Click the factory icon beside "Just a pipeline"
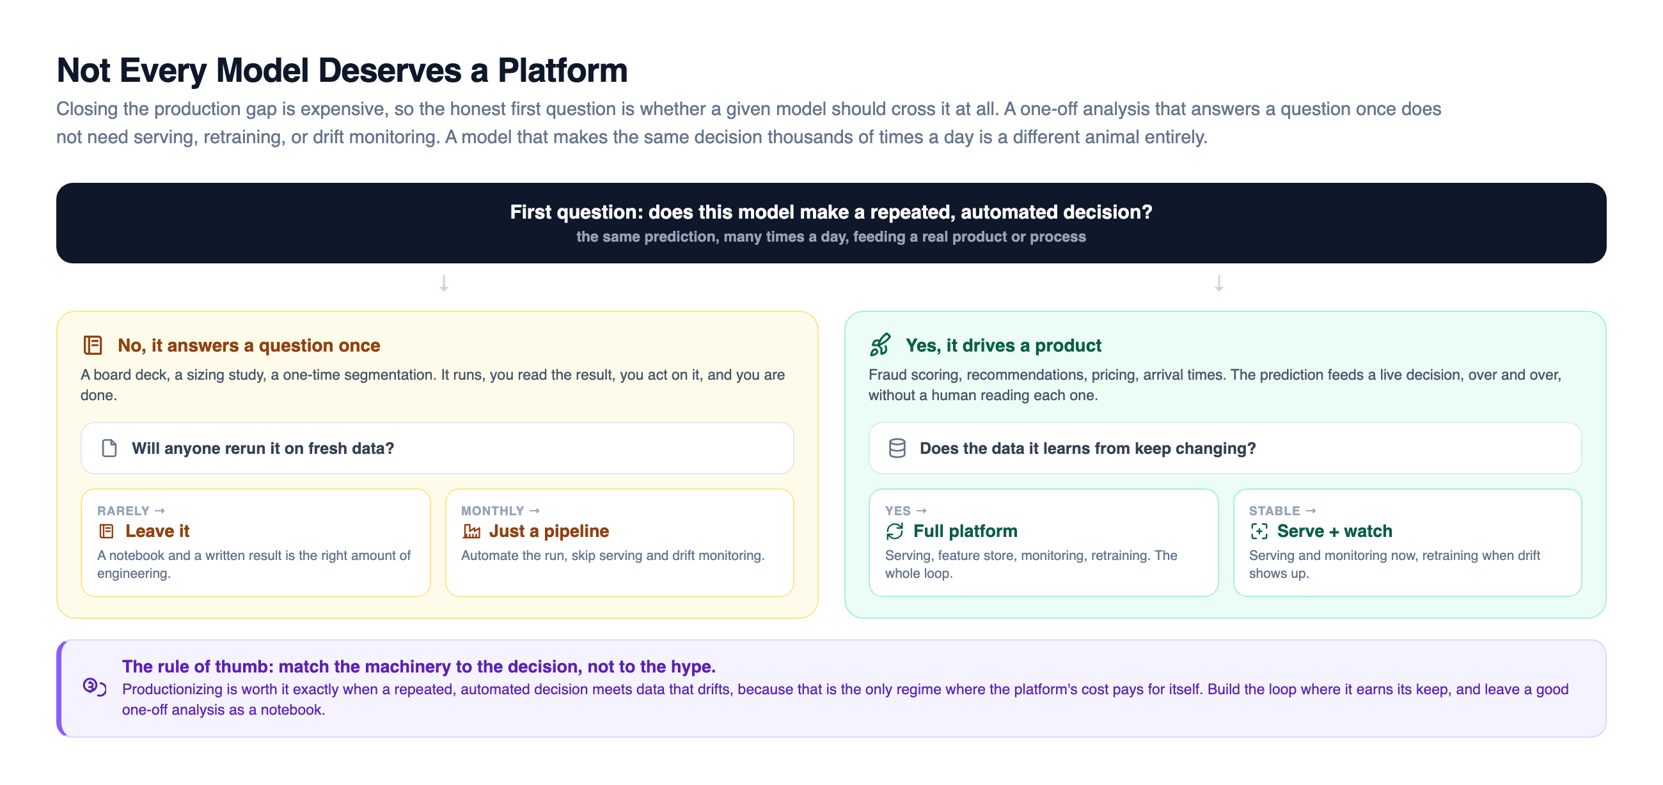 pos(471,531)
